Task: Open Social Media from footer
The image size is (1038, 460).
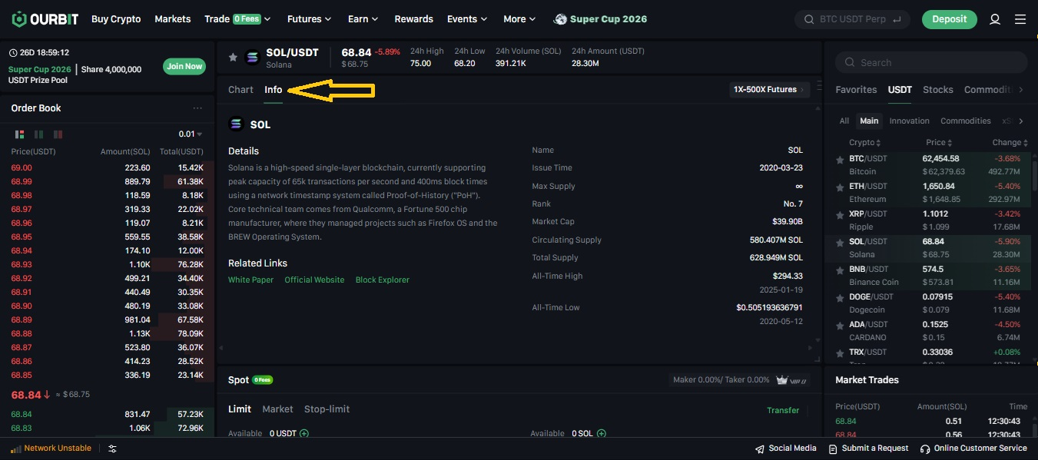Action: pos(786,448)
